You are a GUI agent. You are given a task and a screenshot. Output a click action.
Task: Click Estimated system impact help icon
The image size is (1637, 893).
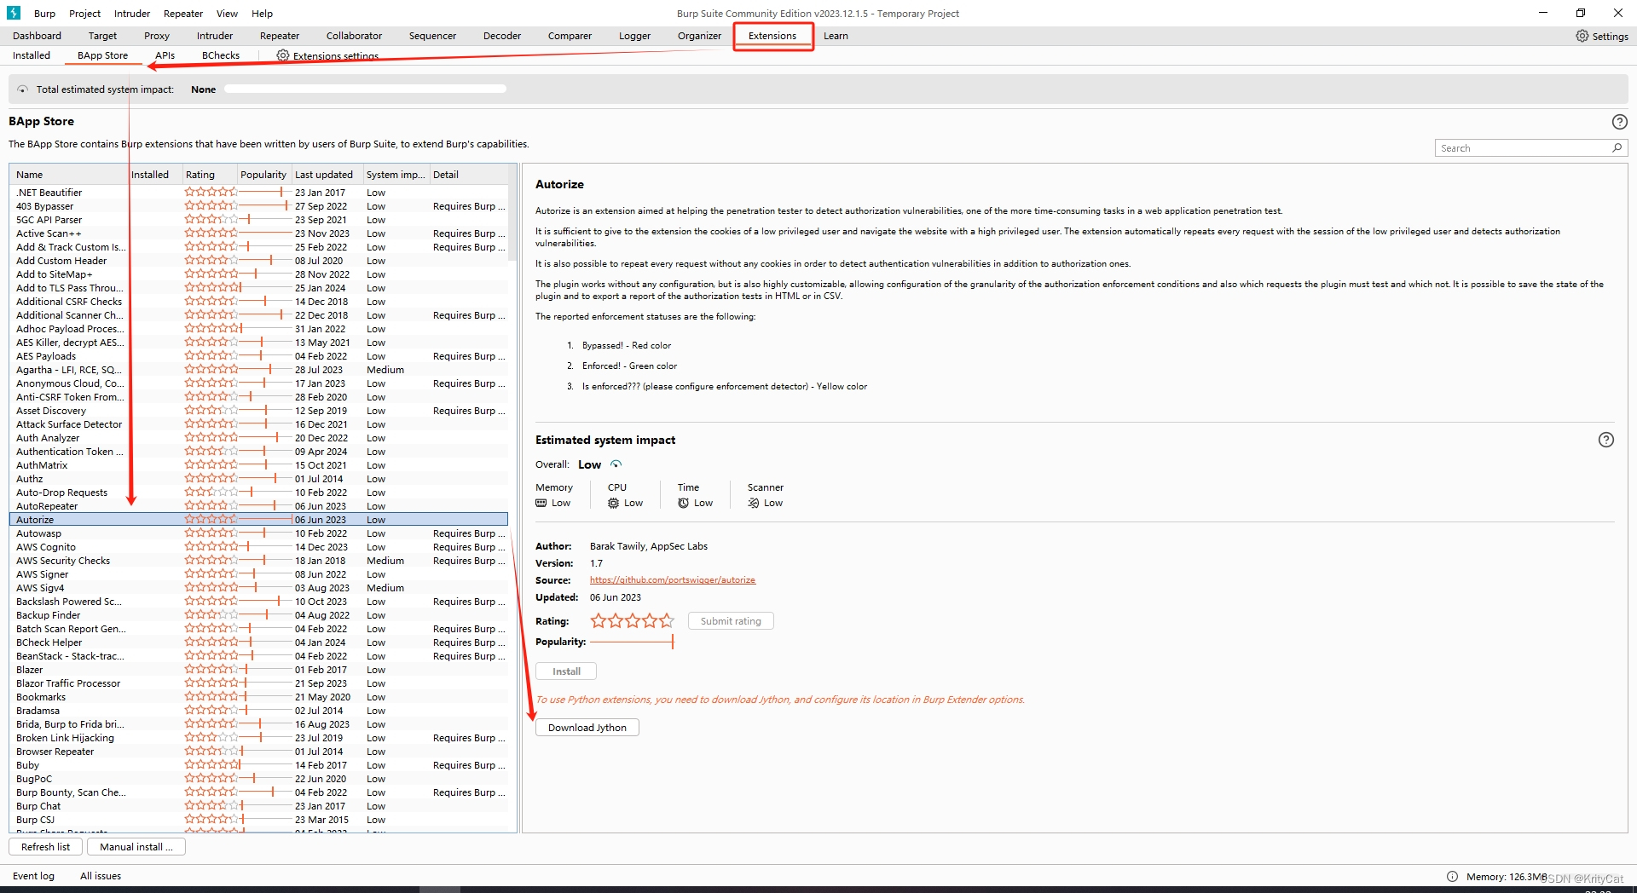1605,440
